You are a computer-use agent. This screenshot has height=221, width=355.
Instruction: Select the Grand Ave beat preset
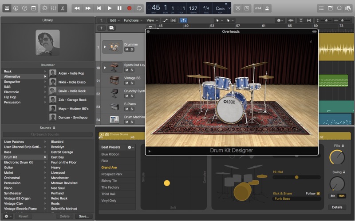(117, 168)
